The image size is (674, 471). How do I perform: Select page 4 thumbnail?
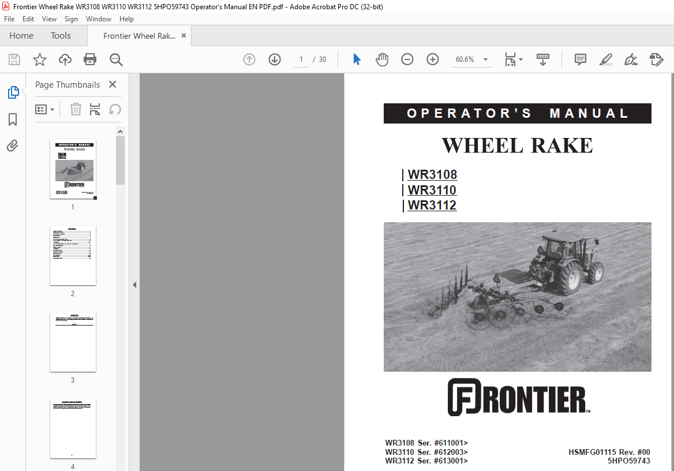[73, 428]
